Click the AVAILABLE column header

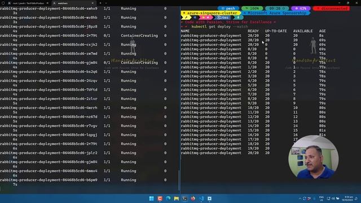click(x=303, y=31)
